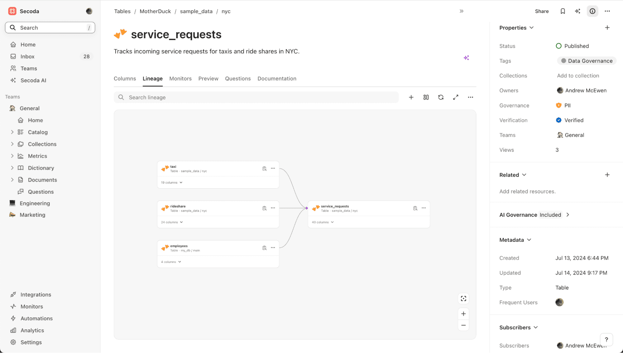Click the bookmark icon in top bar

click(563, 11)
